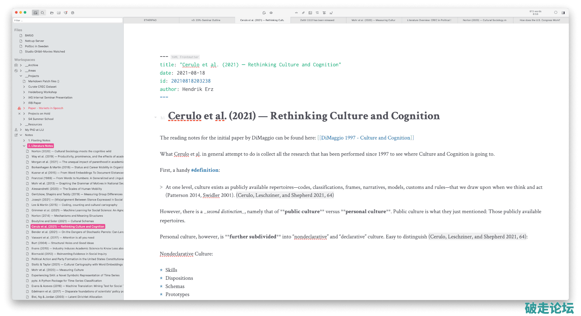This screenshot has width=581, height=316.
Task: Insert a table from the toolbar
Action: click(324, 13)
